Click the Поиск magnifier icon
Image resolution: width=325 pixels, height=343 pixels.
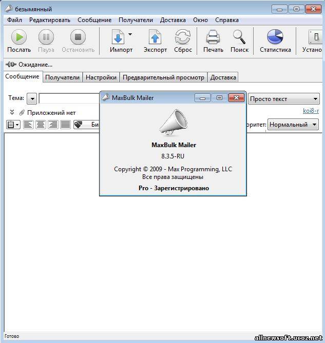(x=239, y=37)
